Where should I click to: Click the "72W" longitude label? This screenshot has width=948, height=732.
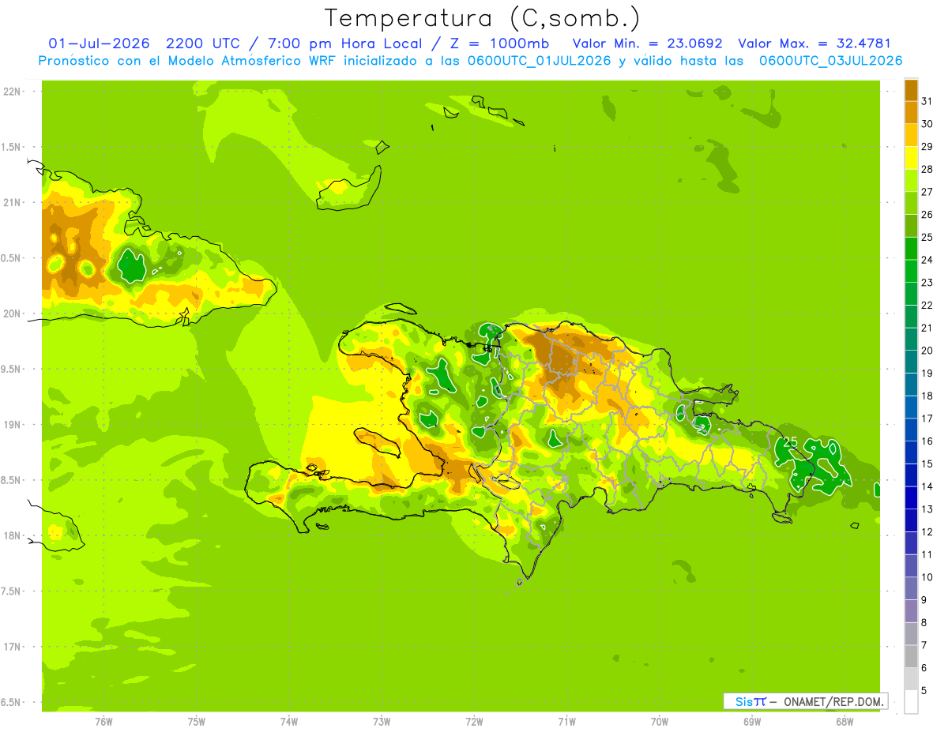(474, 721)
